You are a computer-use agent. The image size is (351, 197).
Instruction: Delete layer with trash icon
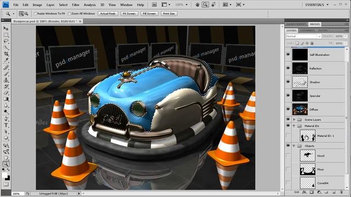click(x=341, y=192)
